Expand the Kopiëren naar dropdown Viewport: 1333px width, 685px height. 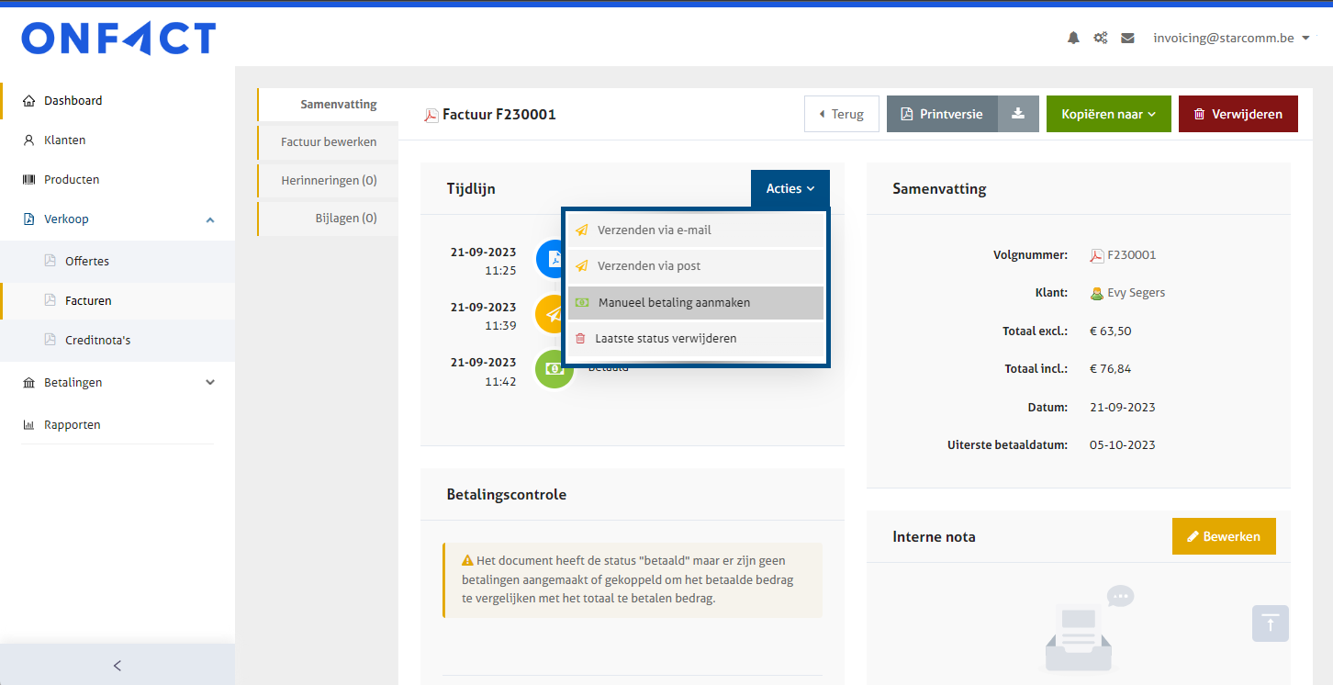coord(1108,114)
